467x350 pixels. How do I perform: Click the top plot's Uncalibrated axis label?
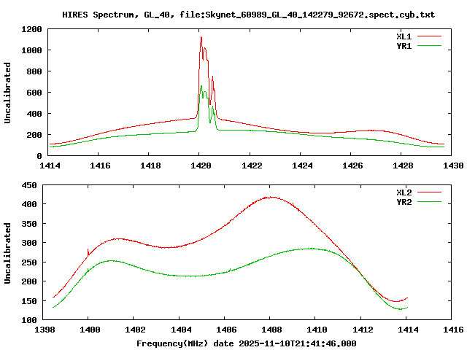[x=8, y=93]
